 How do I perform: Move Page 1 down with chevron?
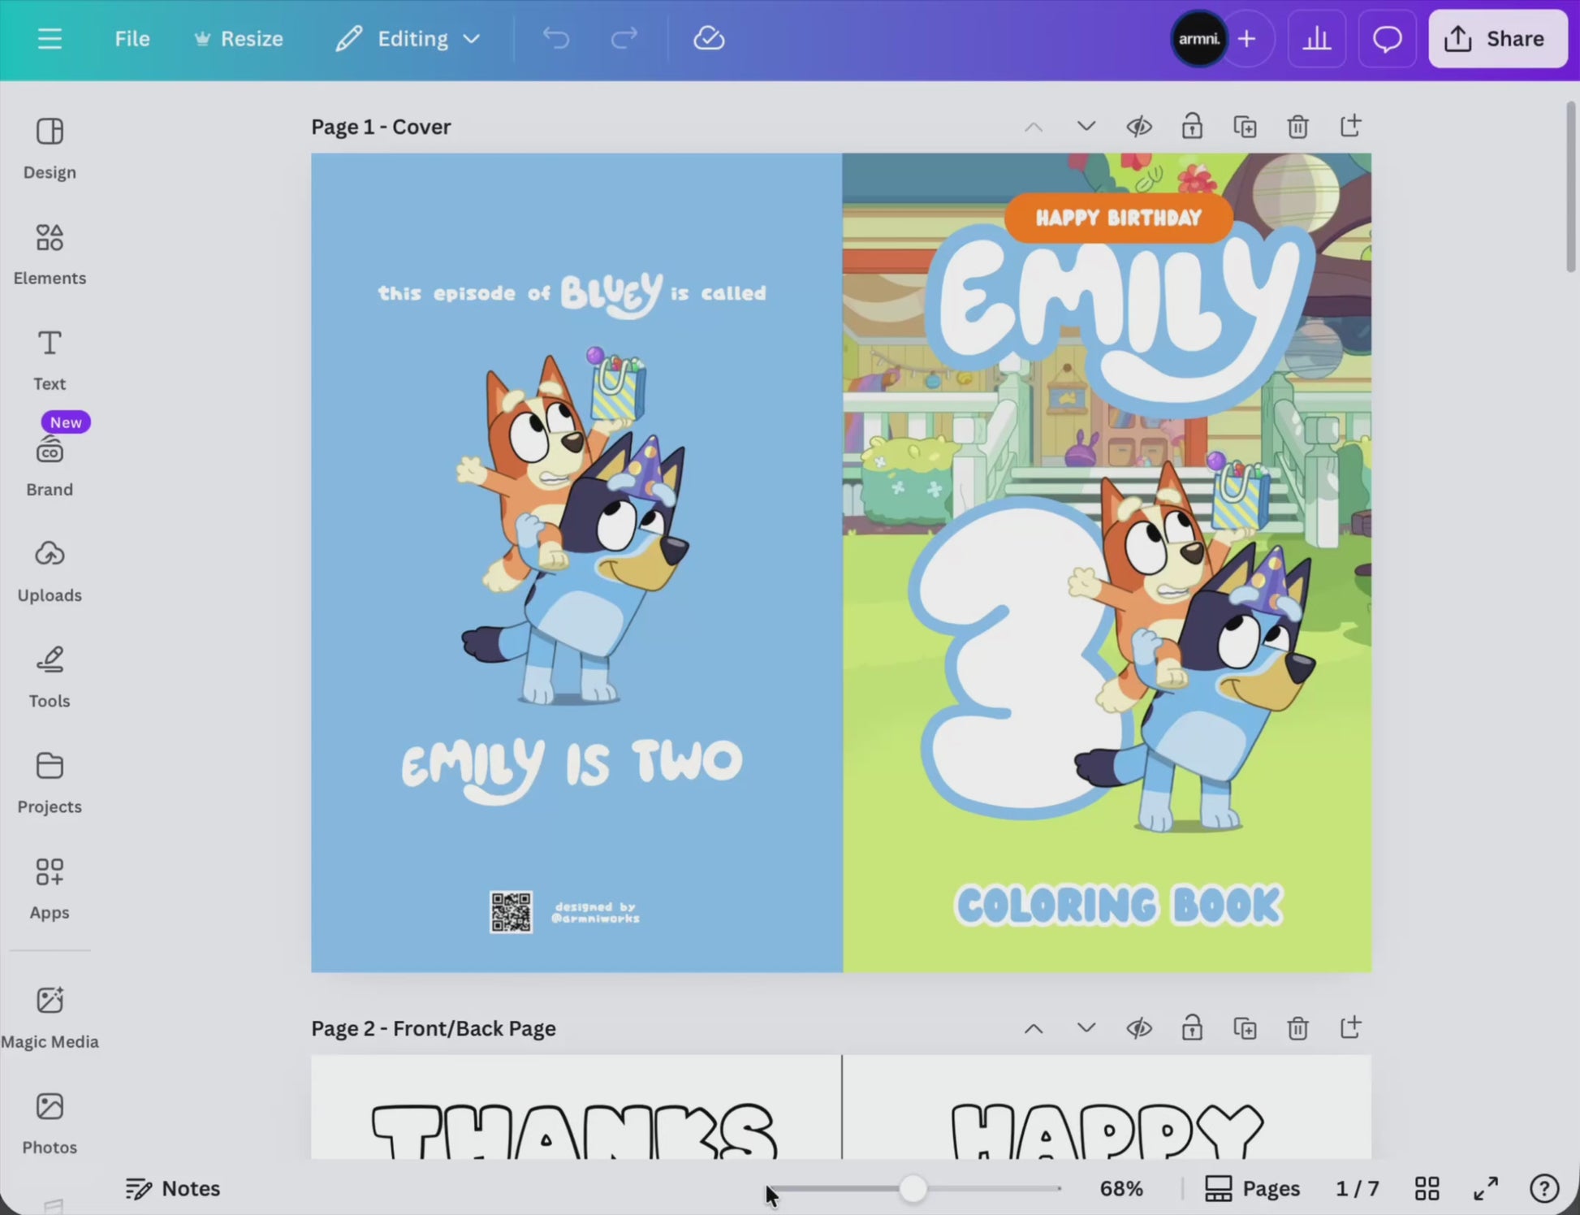[x=1086, y=127]
